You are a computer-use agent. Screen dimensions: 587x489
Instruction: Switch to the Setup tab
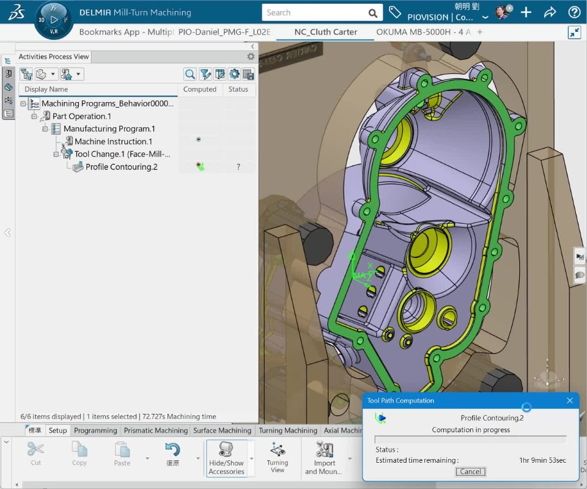click(57, 430)
